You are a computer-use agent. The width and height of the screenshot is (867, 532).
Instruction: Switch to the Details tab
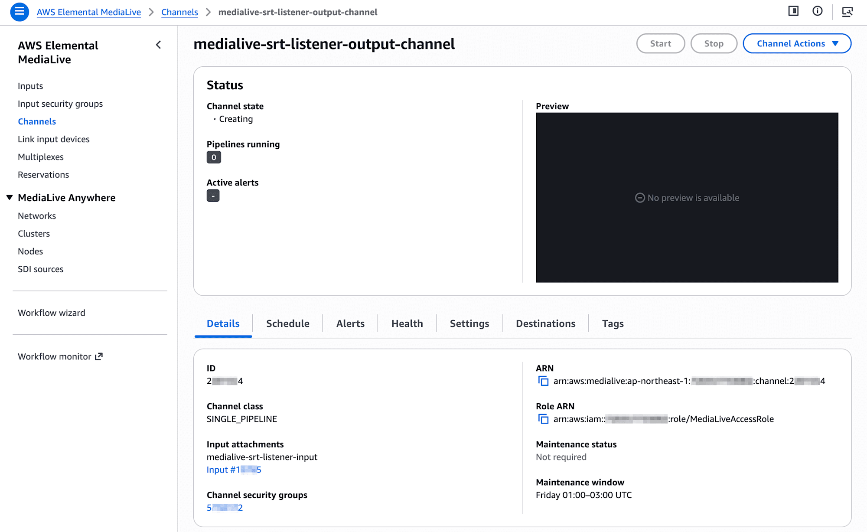223,323
